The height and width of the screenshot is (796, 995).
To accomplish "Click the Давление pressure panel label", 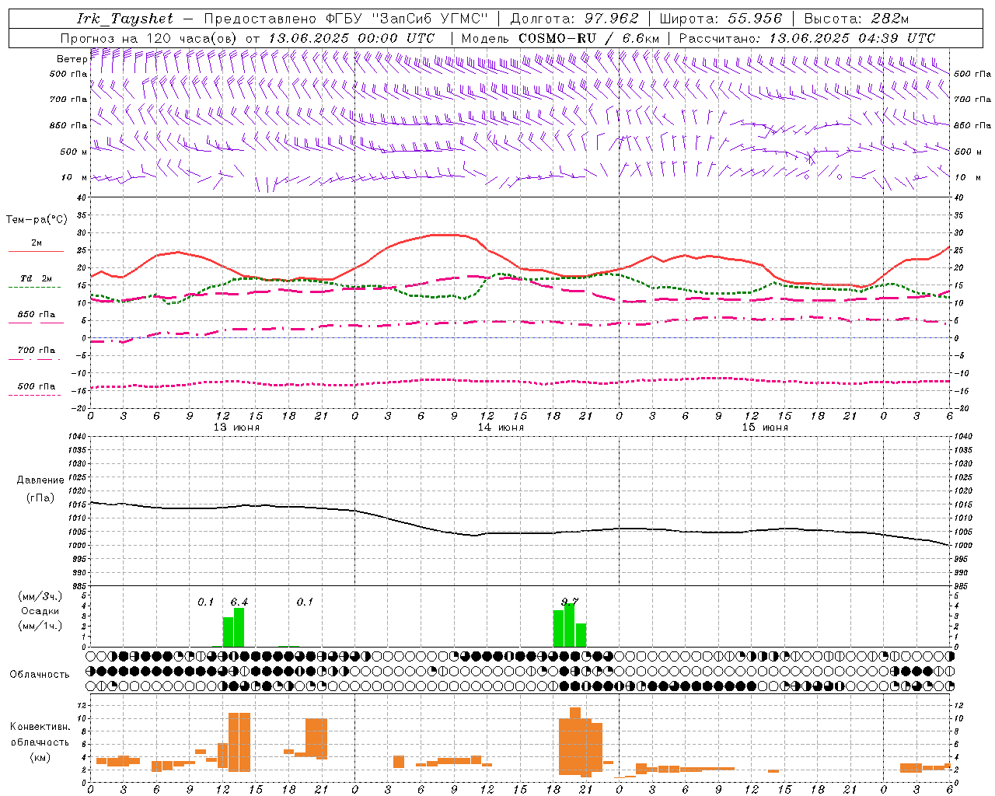I will (x=40, y=480).
